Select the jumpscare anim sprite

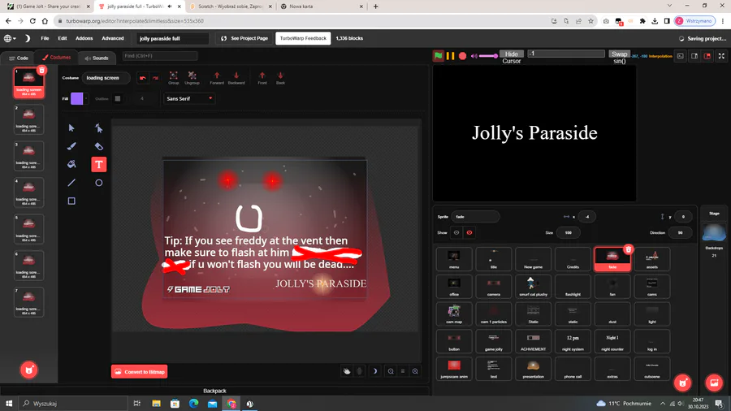(x=454, y=369)
